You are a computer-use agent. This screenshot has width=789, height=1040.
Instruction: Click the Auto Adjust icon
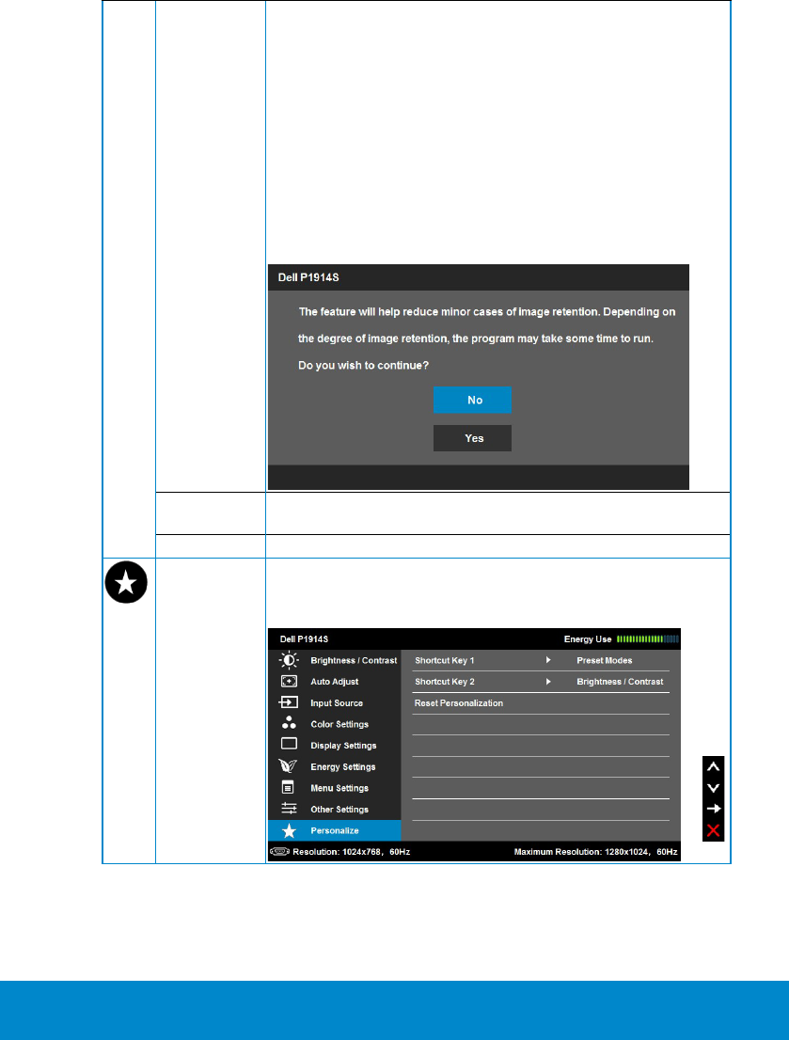click(289, 681)
